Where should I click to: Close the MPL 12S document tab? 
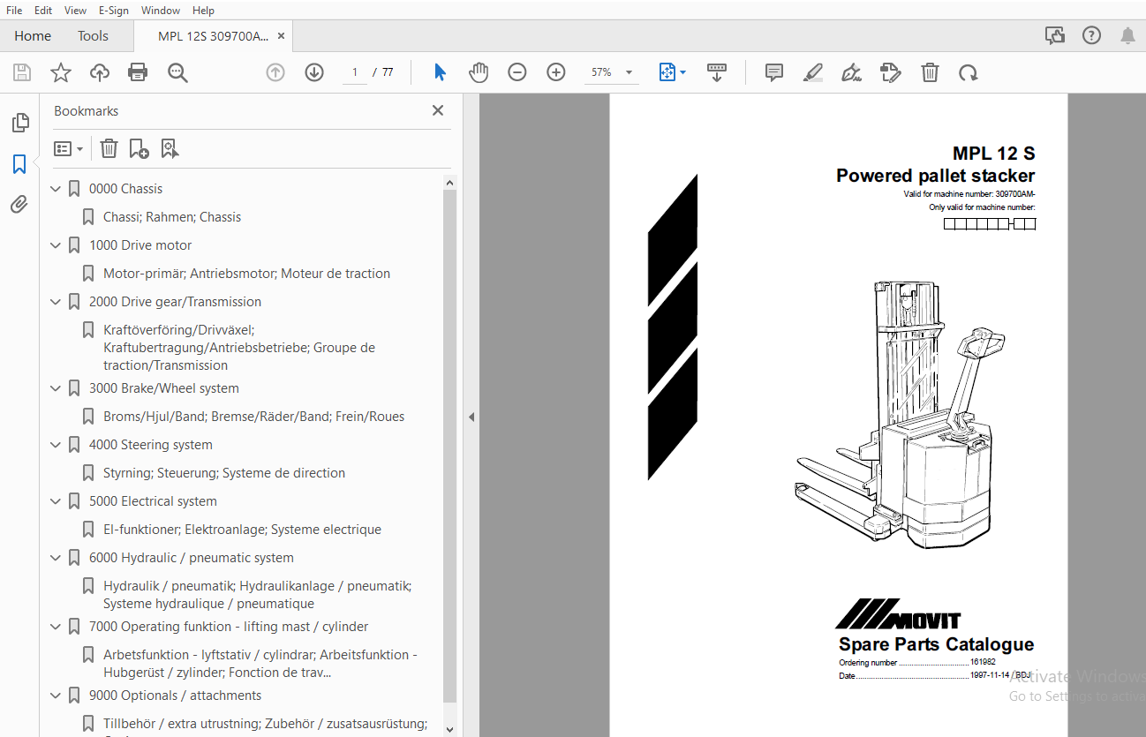click(x=282, y=36)
